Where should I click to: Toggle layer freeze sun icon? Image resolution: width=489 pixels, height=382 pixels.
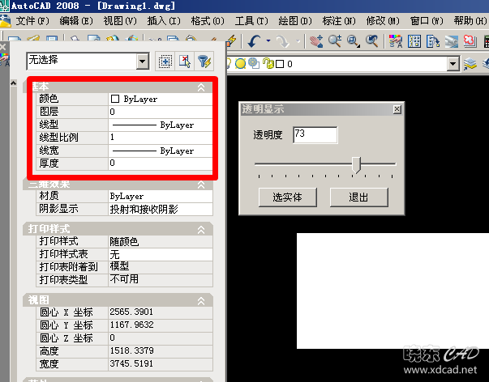pyautogui.click(x=240, y=63)
